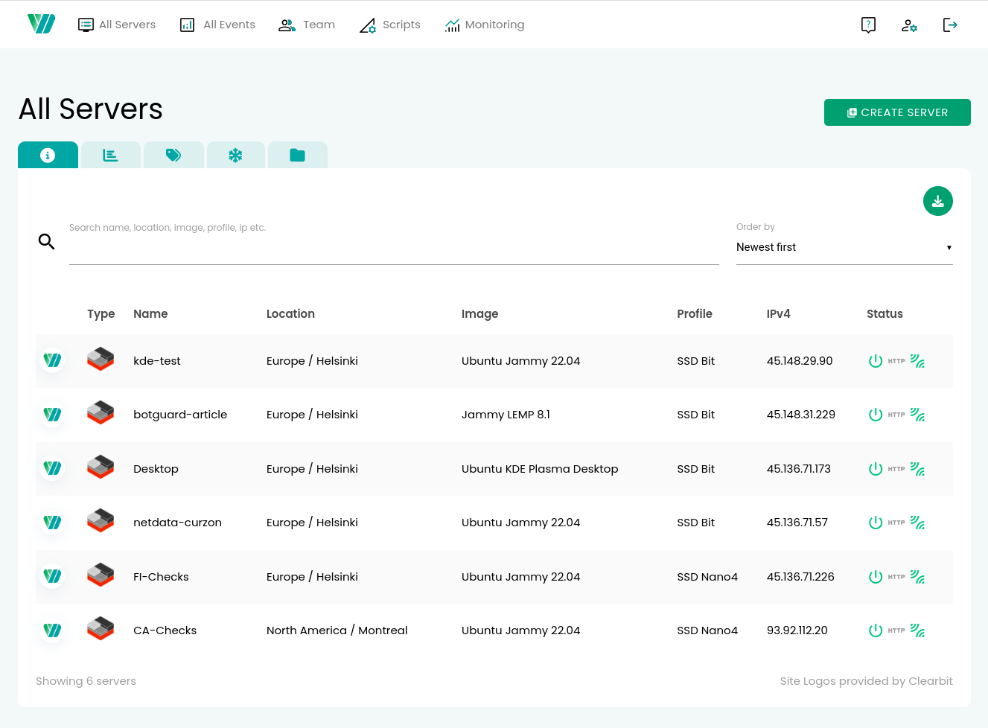This screenshot has width=988, height=728.
Task: Click the Location column header
Action: (290, 314)
